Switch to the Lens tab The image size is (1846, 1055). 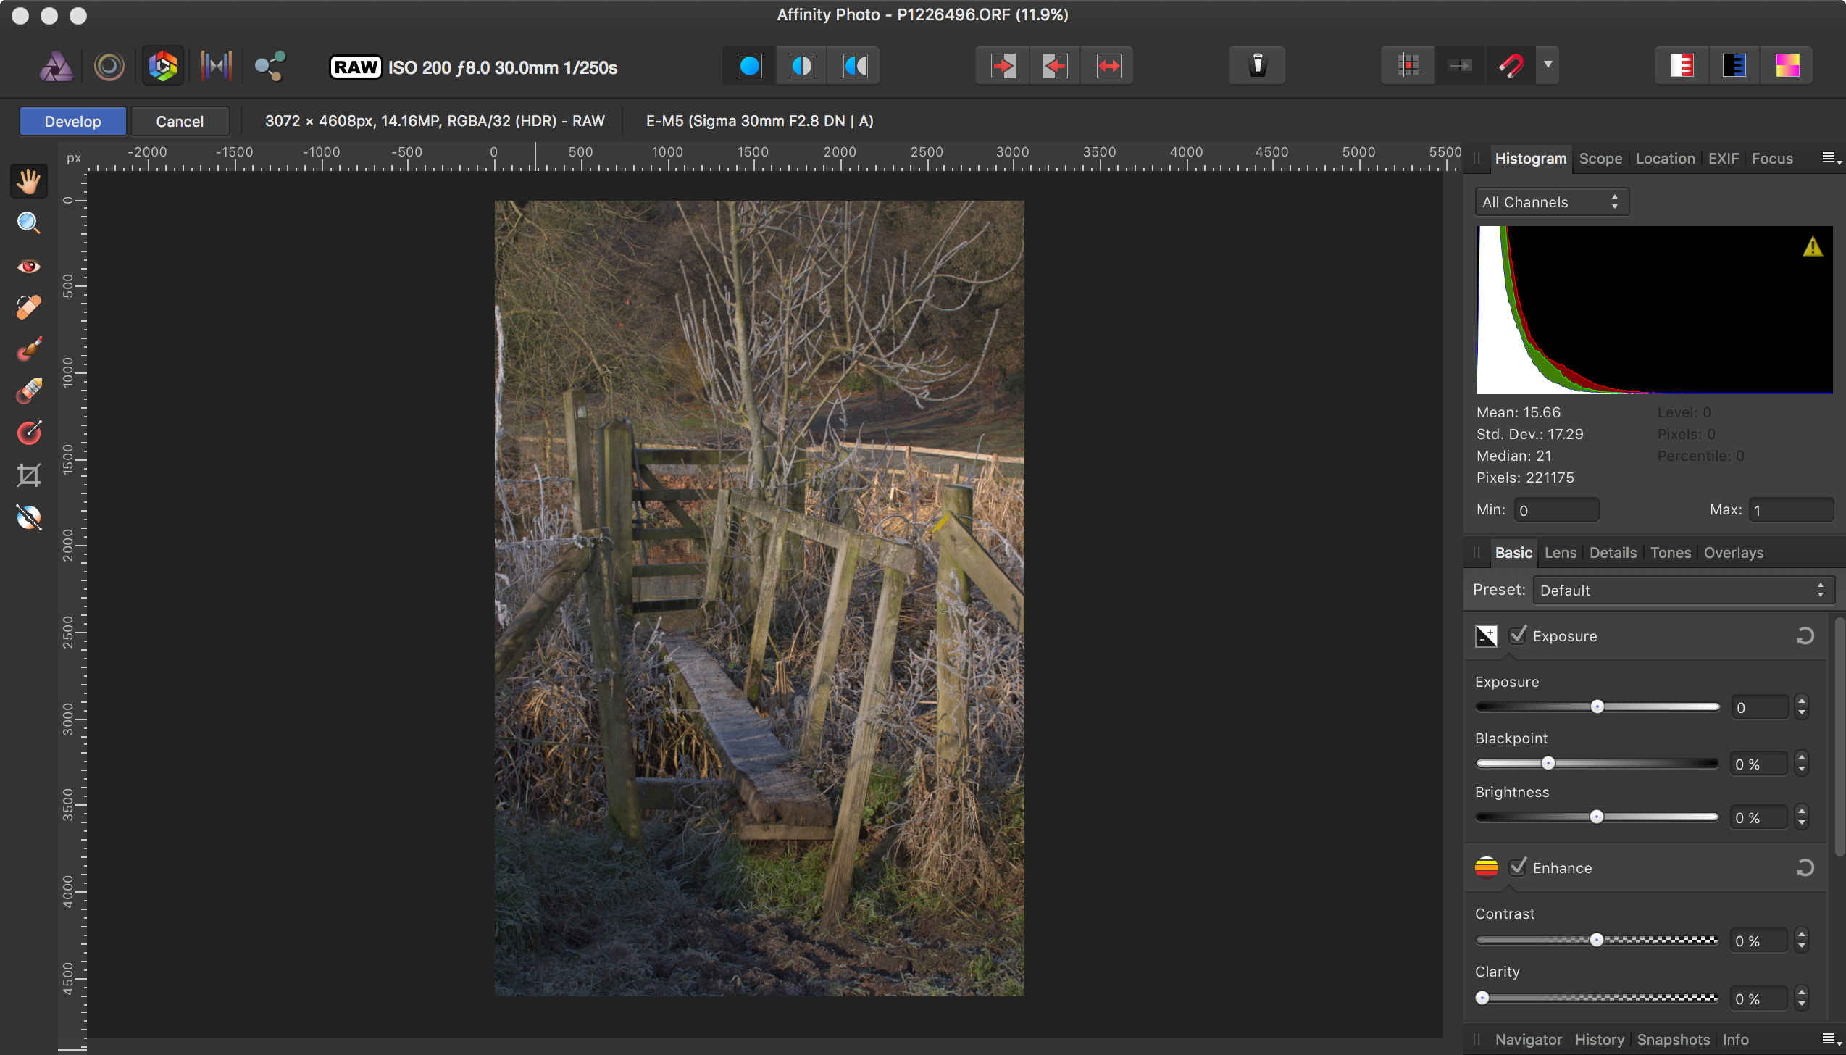click(x=1560, y=553)
